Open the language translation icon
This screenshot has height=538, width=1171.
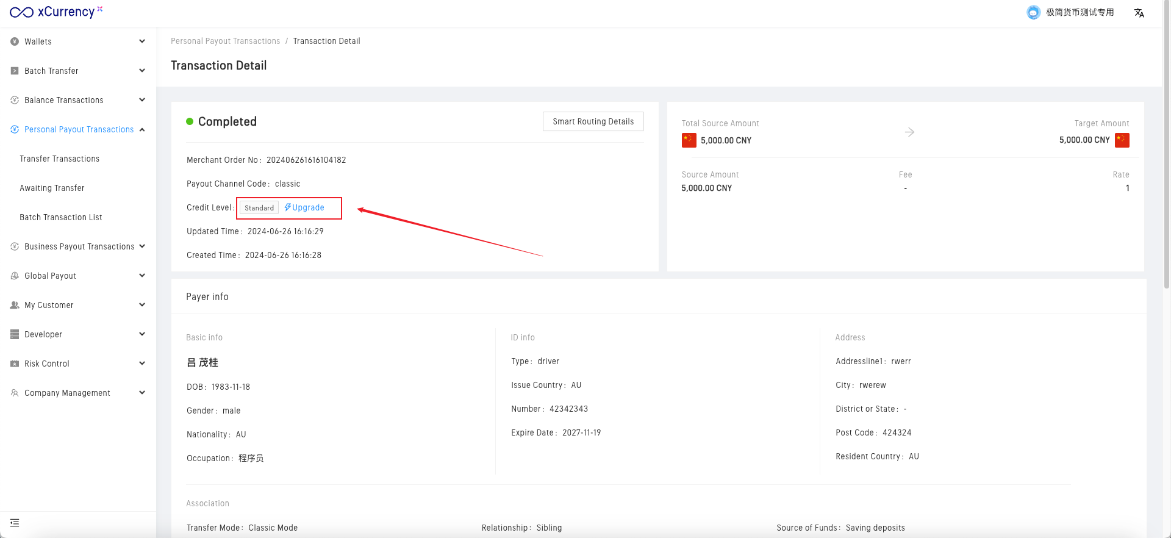[1139, 13]
